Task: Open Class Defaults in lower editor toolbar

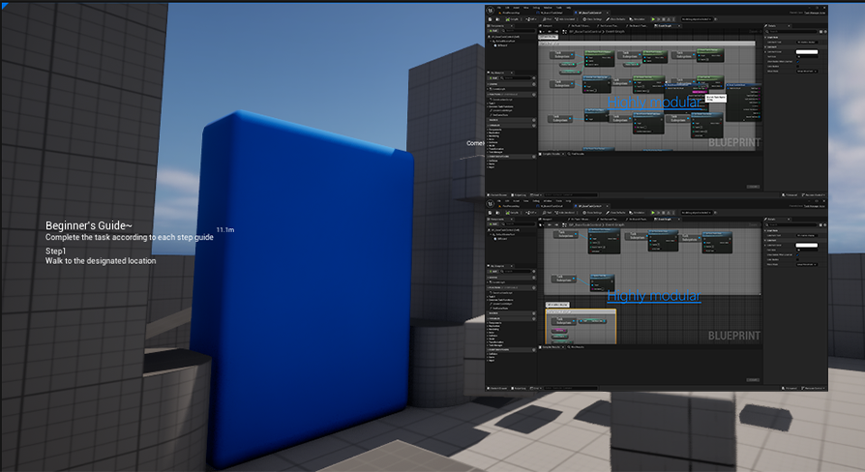Action: pos(615,213)
